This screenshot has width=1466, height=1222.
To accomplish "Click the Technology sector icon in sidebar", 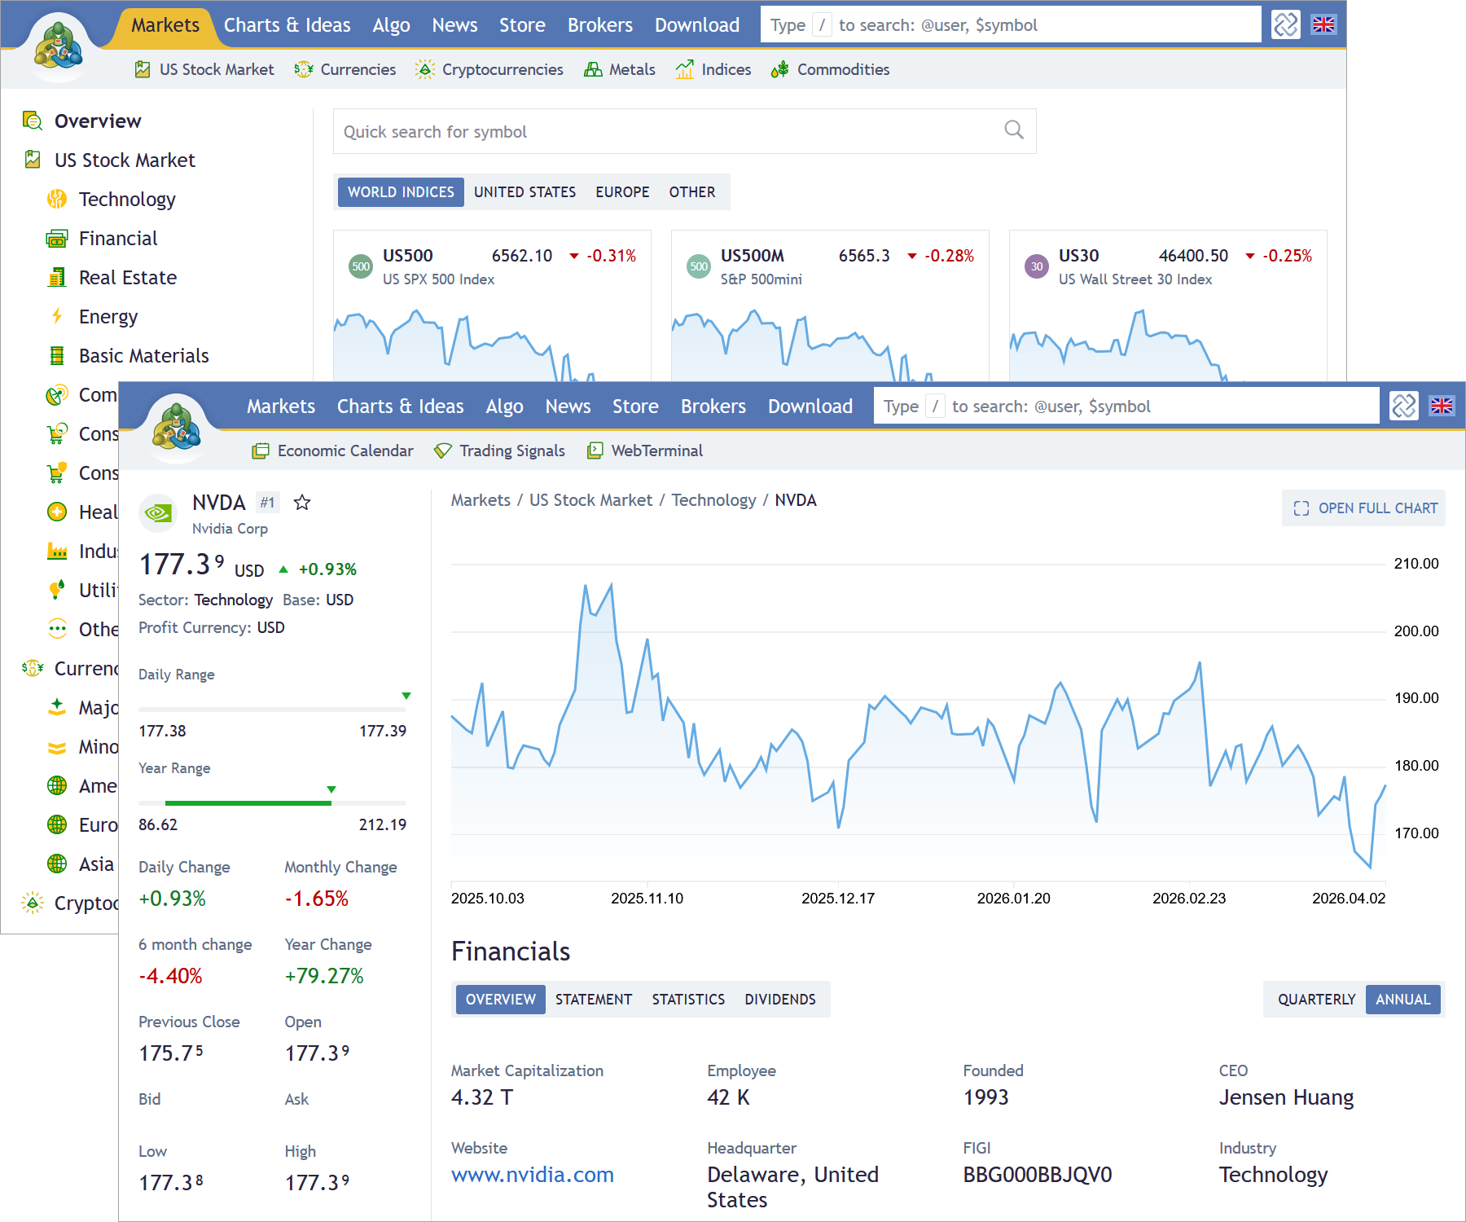I will tap(55, 199).
